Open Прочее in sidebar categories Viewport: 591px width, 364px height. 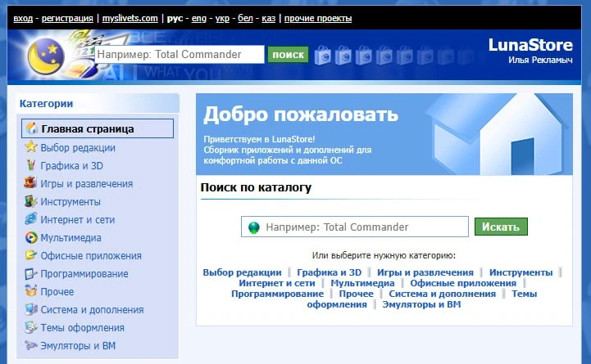(x=57, y=292)
